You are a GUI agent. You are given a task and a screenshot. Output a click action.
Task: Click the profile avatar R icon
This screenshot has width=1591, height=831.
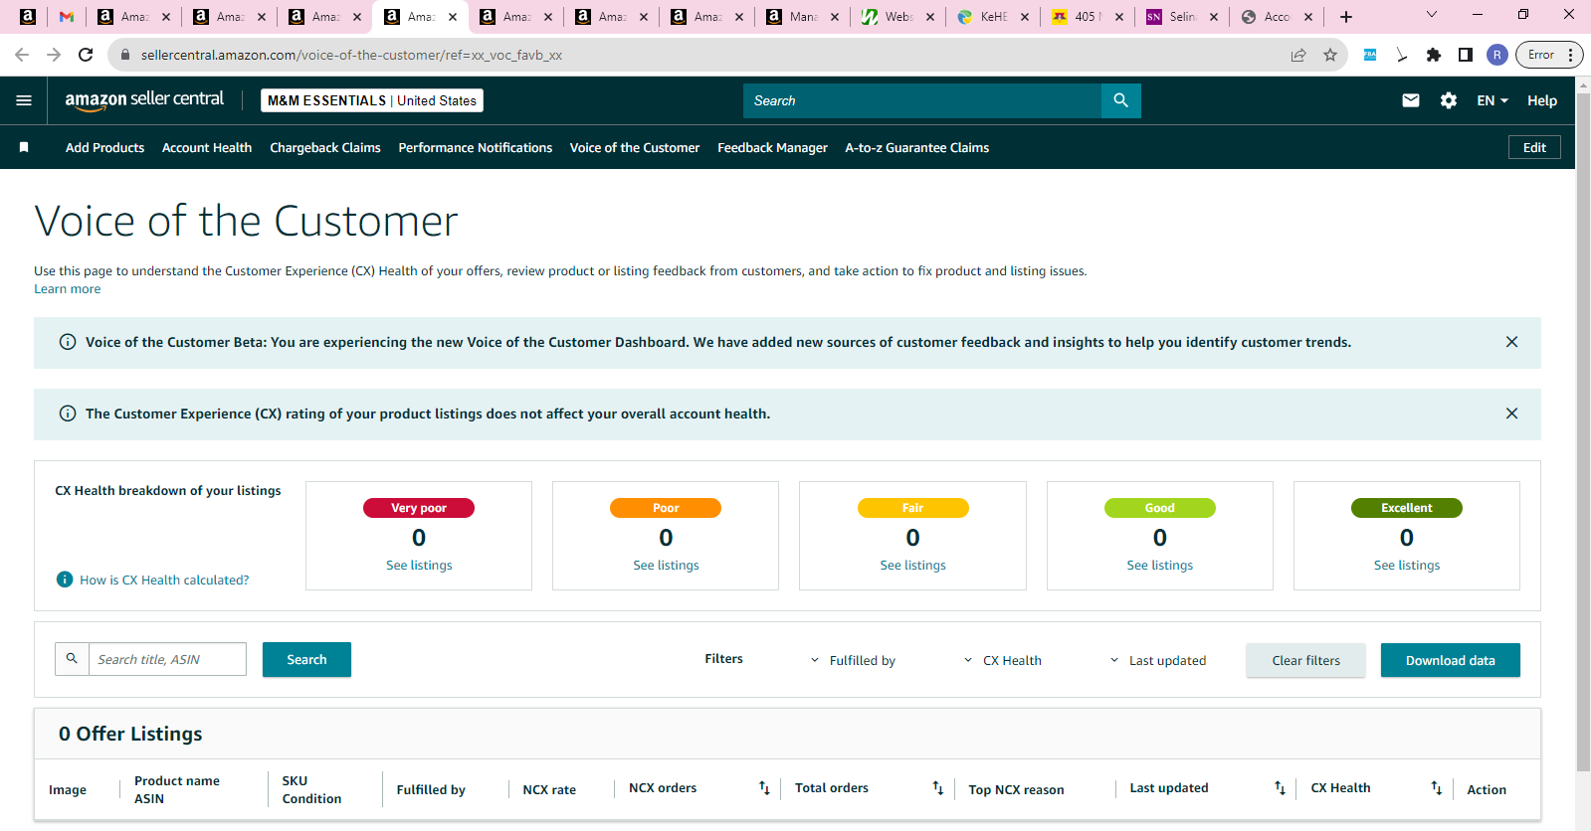1496,55
